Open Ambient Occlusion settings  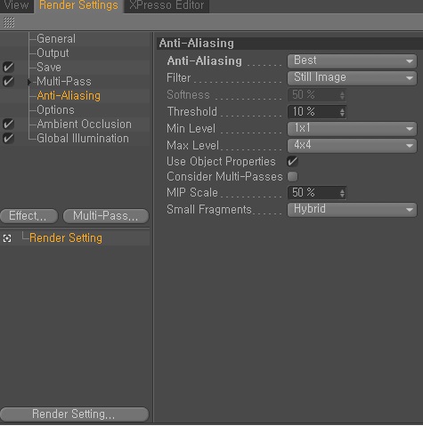[85, 125]
